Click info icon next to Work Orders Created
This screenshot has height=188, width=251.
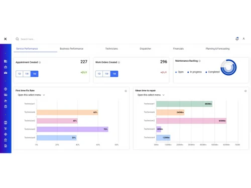(x=119, y=62)
